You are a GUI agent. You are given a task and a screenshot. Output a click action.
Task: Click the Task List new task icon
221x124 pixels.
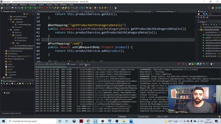[x=199, y=14]
